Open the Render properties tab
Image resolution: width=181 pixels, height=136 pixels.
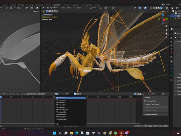(171, 38)
